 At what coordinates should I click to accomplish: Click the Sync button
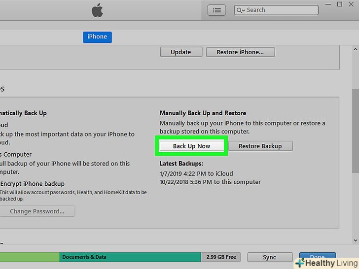tap(270, 257)
